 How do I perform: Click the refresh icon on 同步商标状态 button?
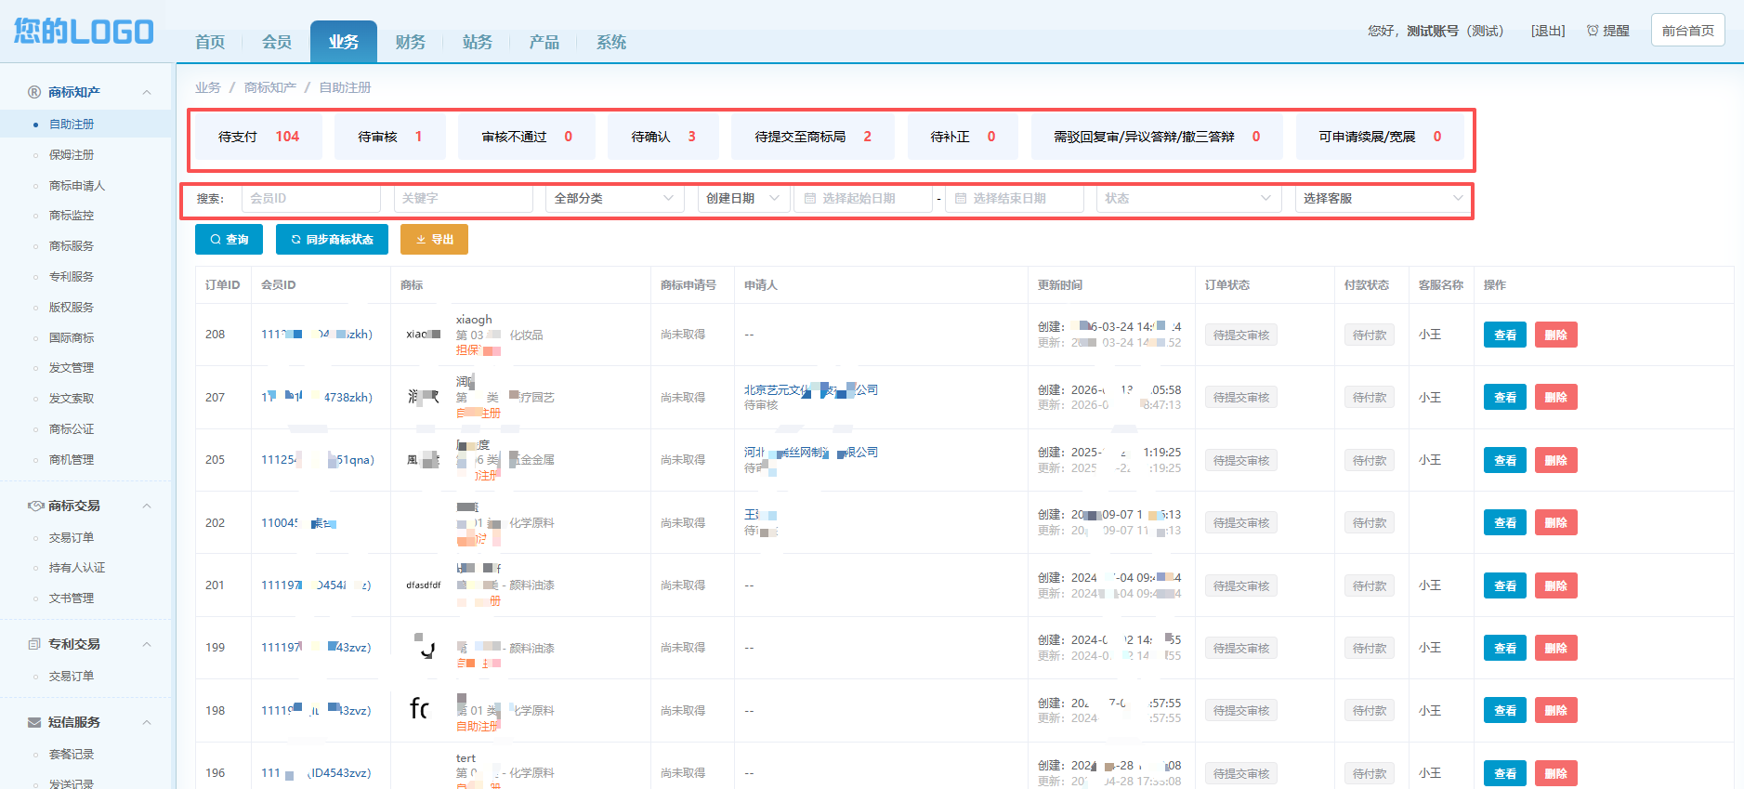pyautogui.click(x=296, y=240)
